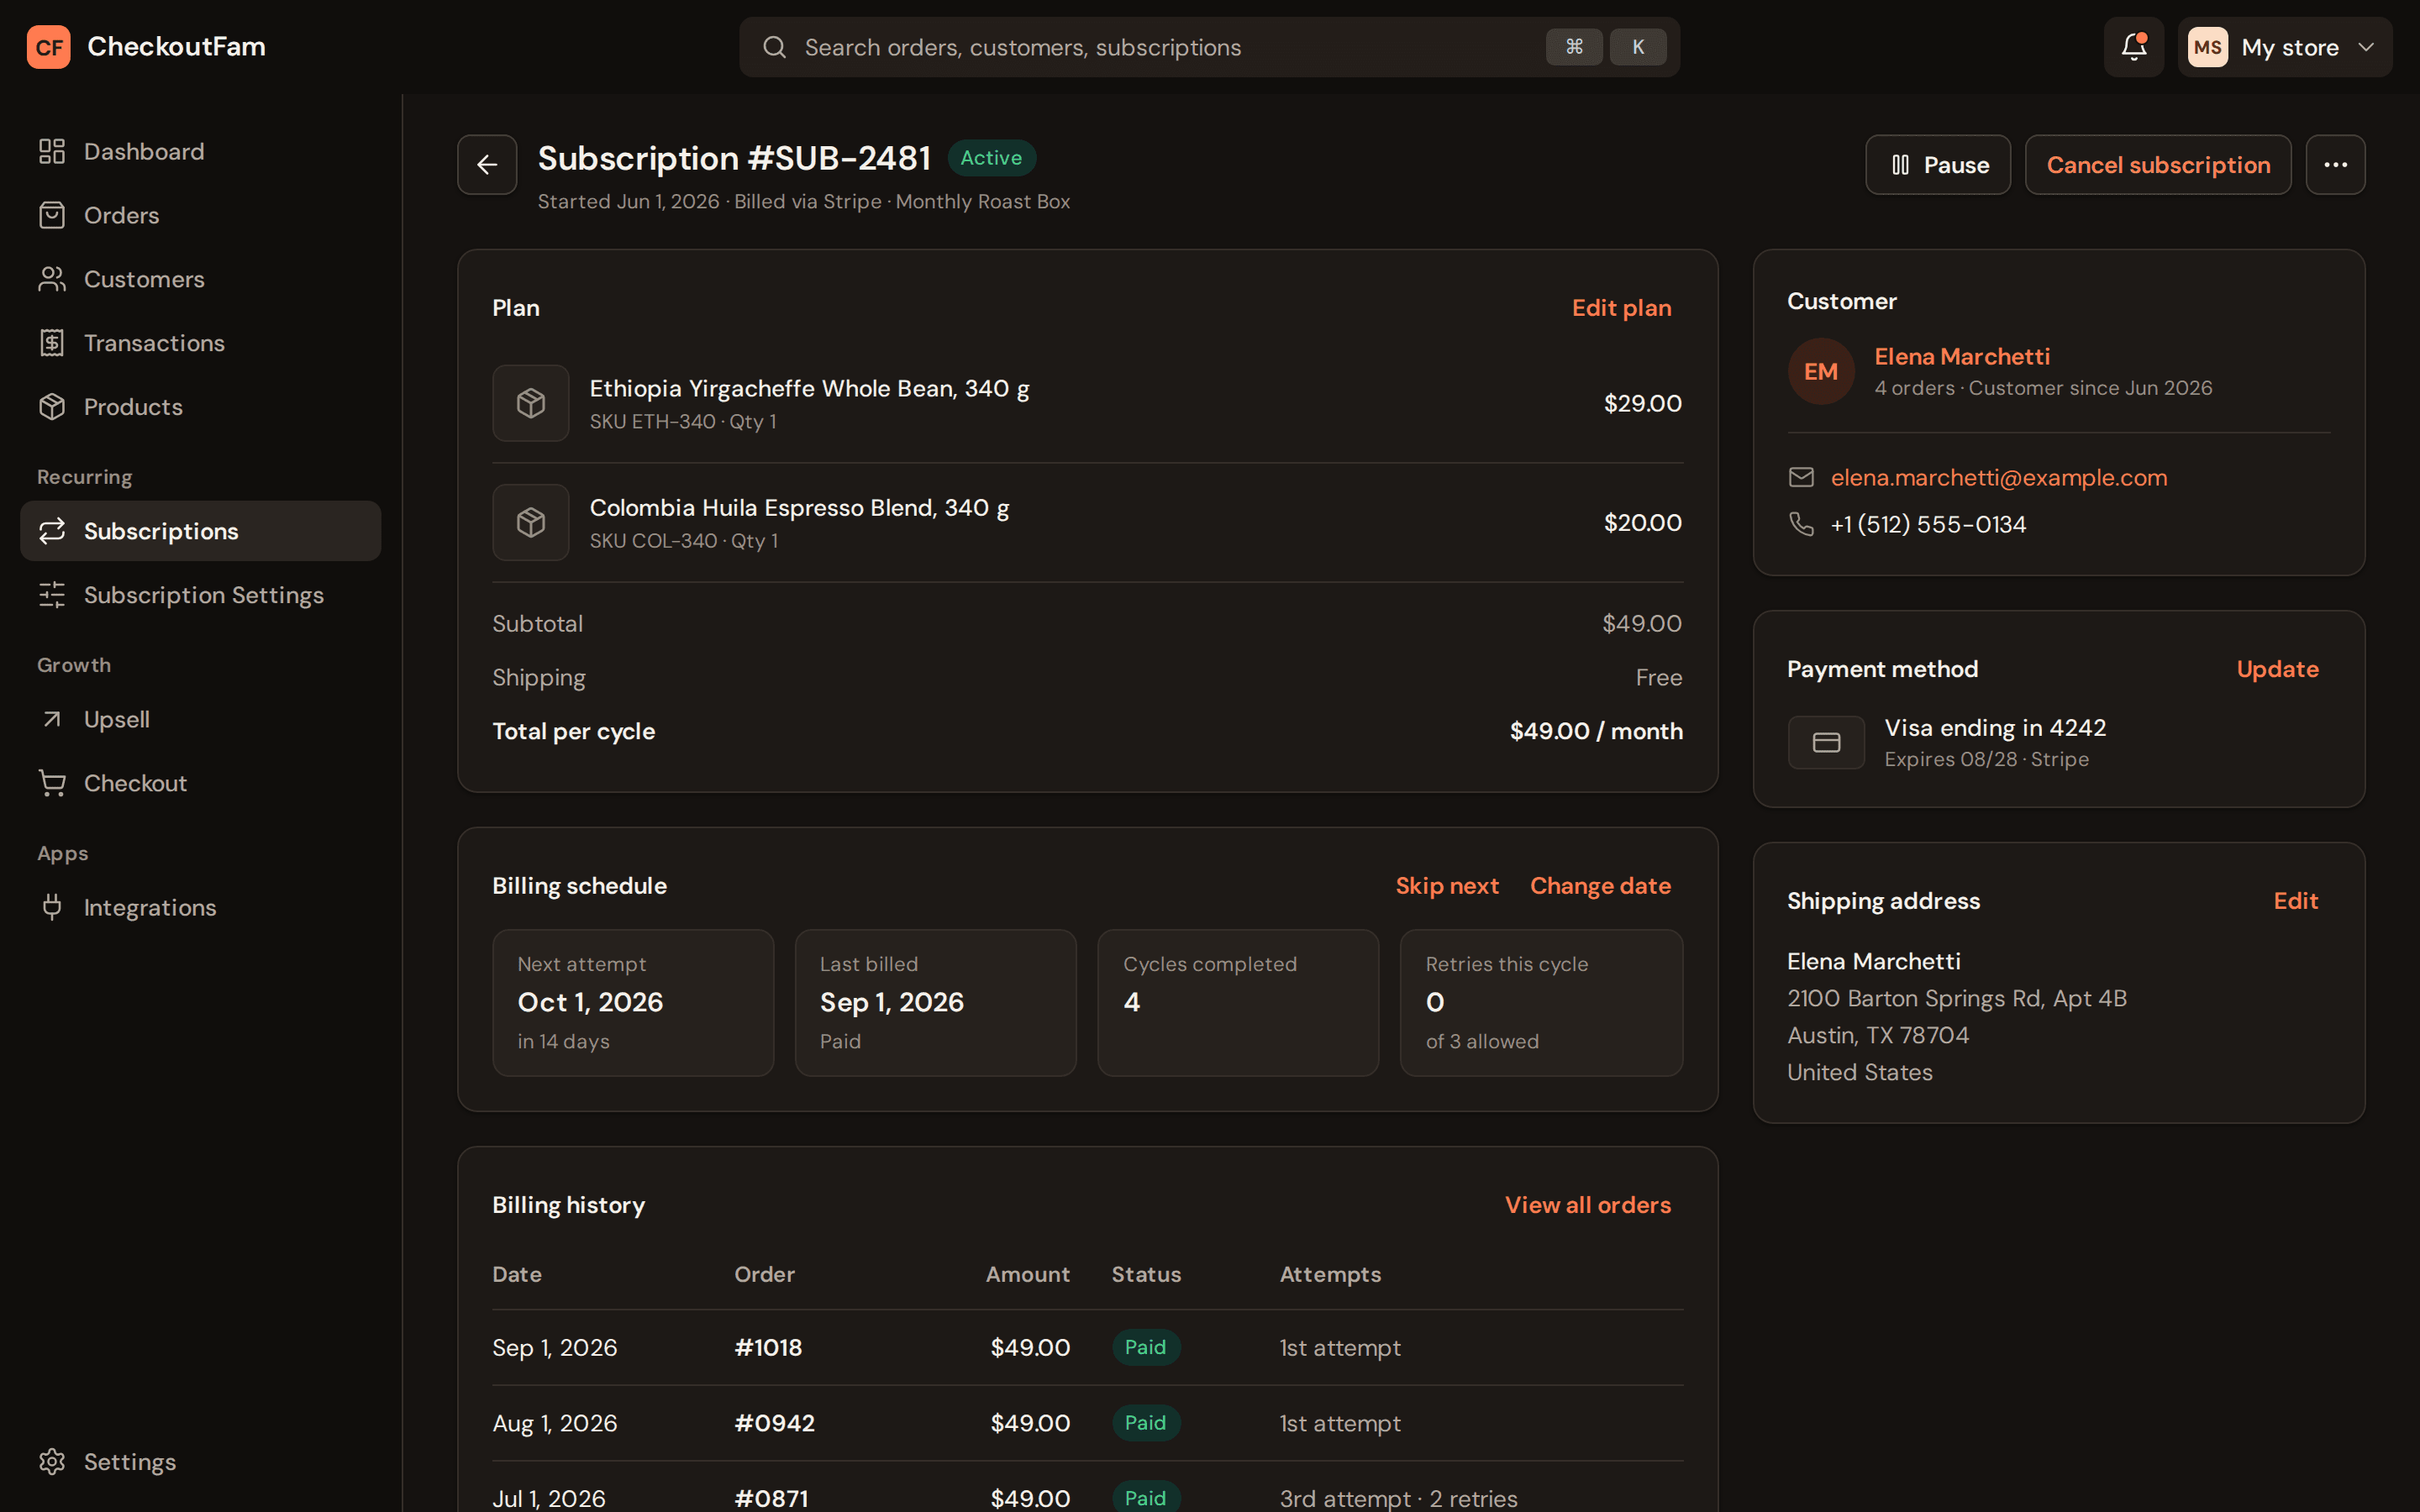This screenshot has width=2420, height=1512.
Task: Click the Paid badge for Sep 1, 2026
Action: [1145, 1348]
